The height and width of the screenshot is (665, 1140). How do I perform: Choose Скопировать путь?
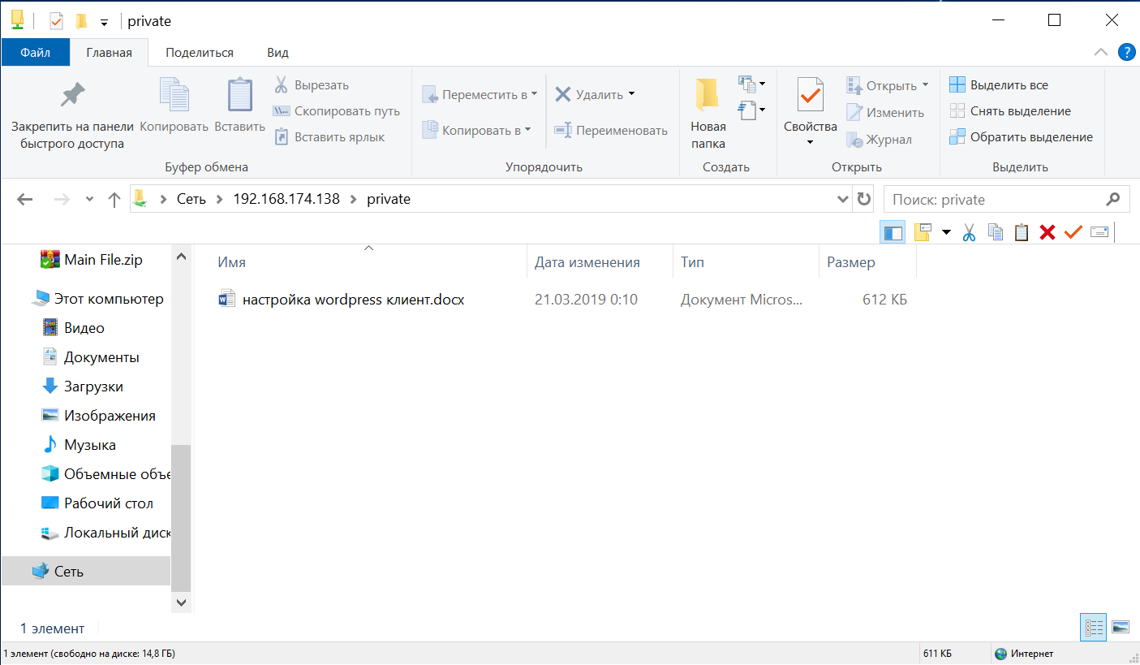point(337,111)
